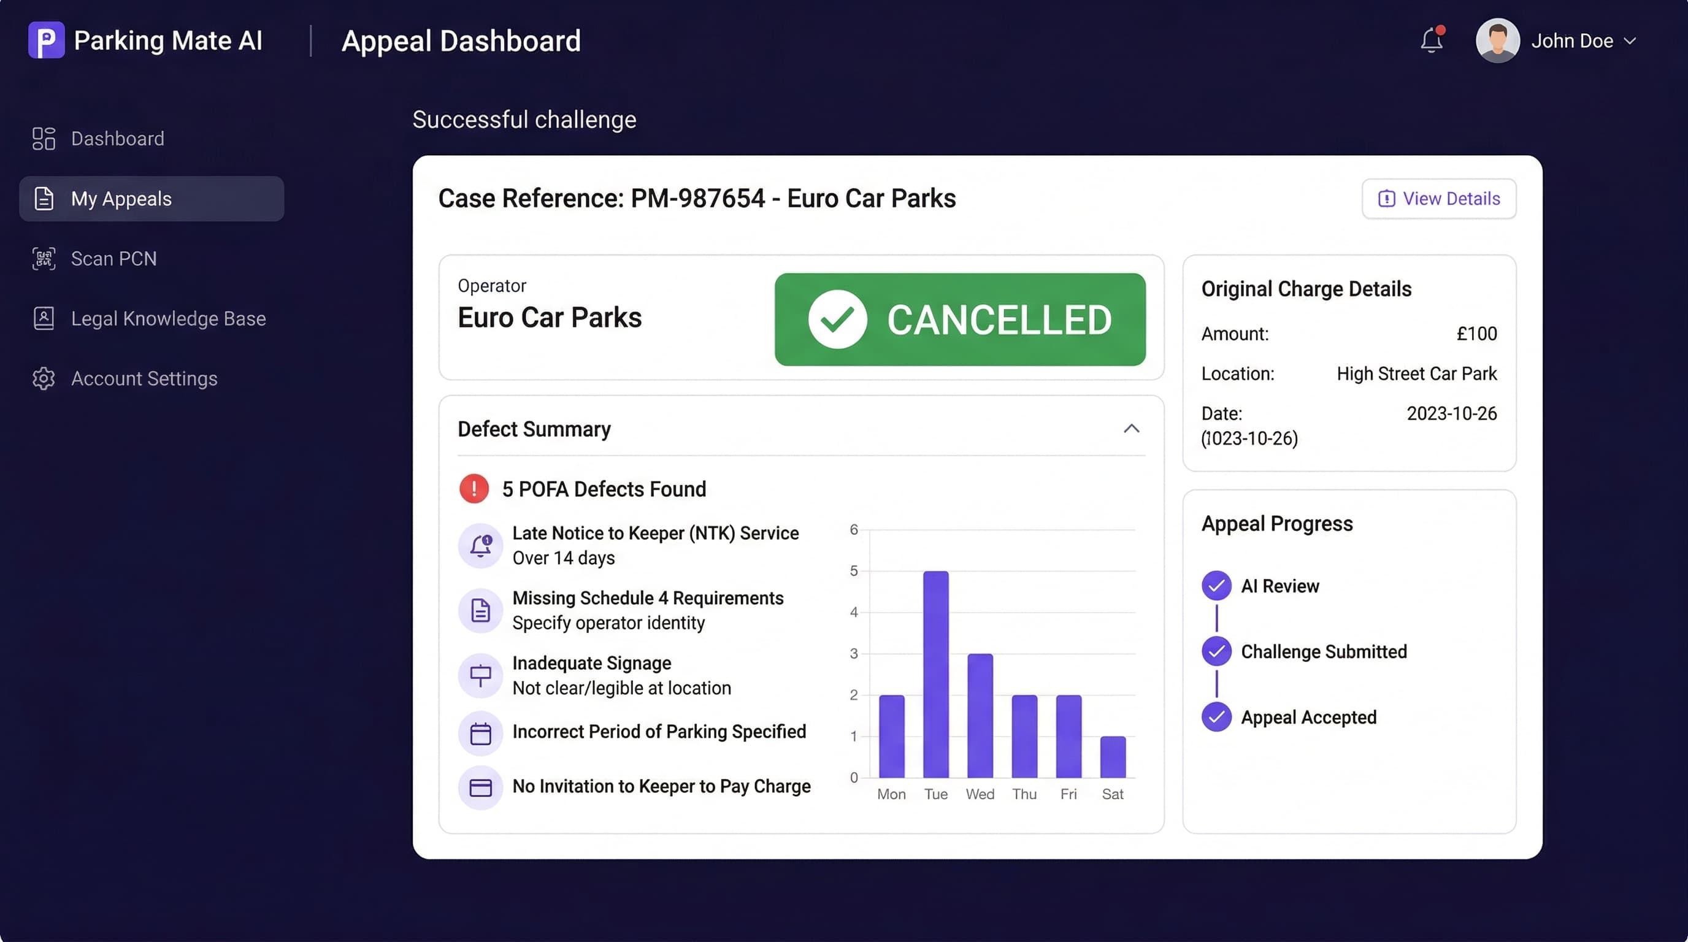Click 'Missing Schedule 4 Requirements' text
The height and width of the screenshot is (942, 1688).
[648, 598]
